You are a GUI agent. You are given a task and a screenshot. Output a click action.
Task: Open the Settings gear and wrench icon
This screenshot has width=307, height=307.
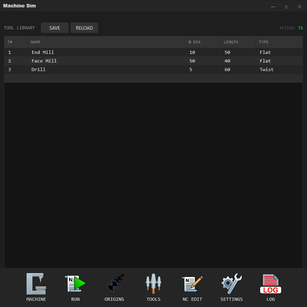coord(232,284)
